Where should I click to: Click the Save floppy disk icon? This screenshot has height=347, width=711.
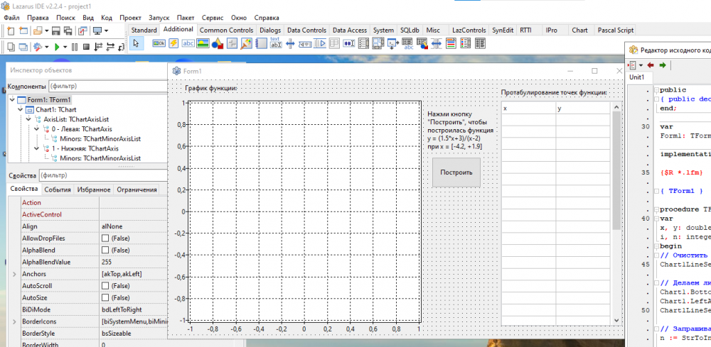(x=55, y=31)
